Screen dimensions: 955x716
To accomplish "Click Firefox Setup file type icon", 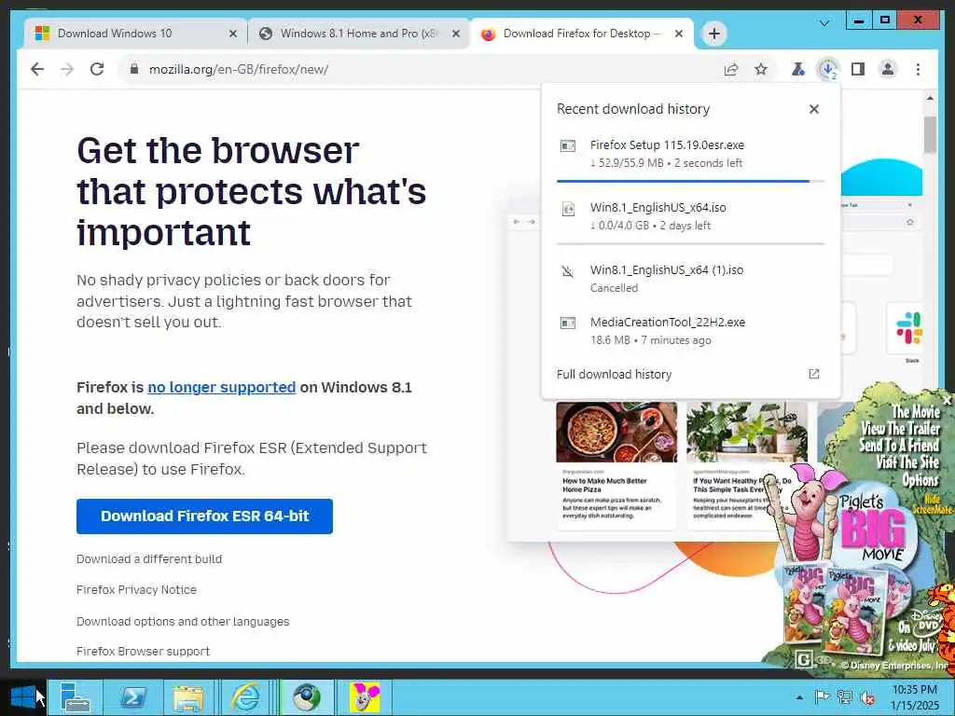I will (568, 145).
